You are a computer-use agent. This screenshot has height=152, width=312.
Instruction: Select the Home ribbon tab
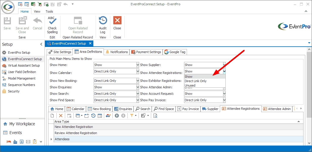[x=25, y=11]
